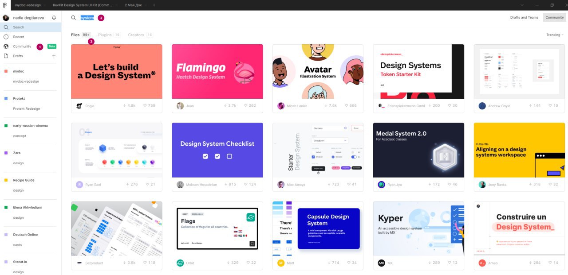
Task: Open Micah Lanier's author avatar
Action: [x=281, y=106]
